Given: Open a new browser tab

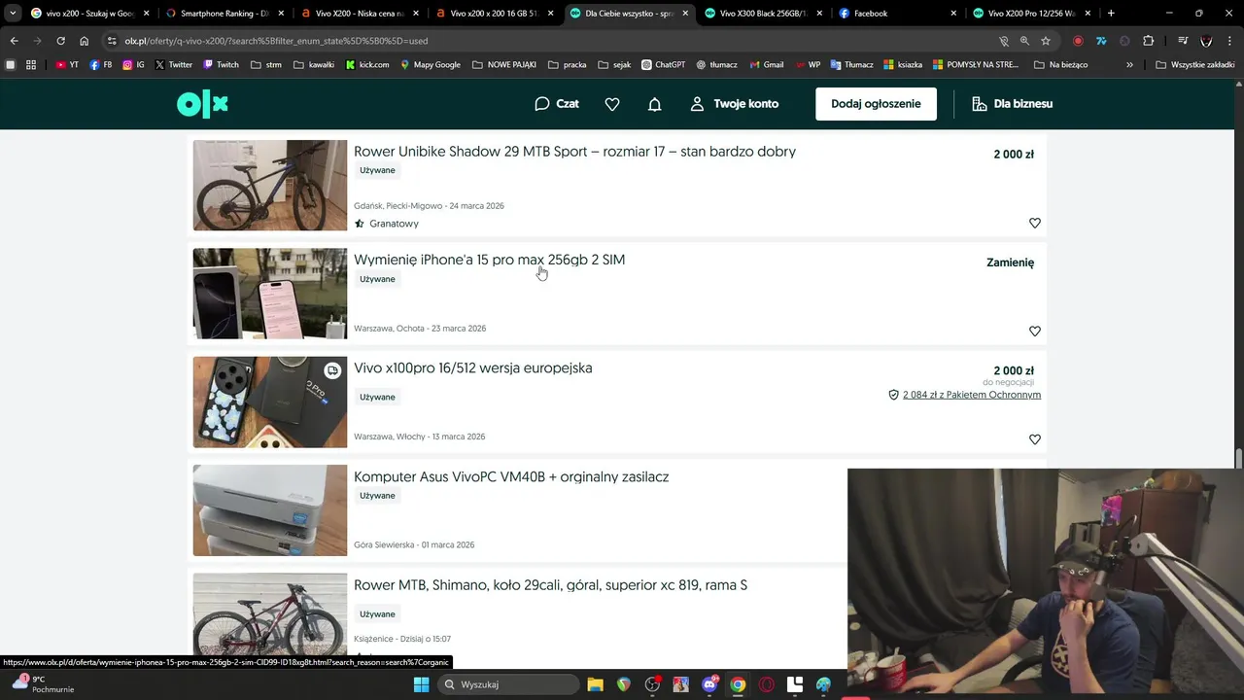Looking at the screenshot, I should pyautogui.click(x=1111, y=14).
